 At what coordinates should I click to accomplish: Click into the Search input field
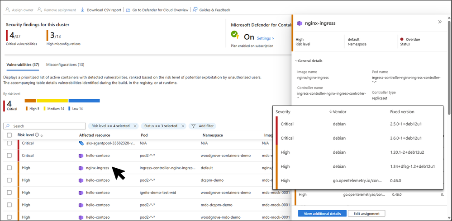pyautogui.click(x=44, y=126)
